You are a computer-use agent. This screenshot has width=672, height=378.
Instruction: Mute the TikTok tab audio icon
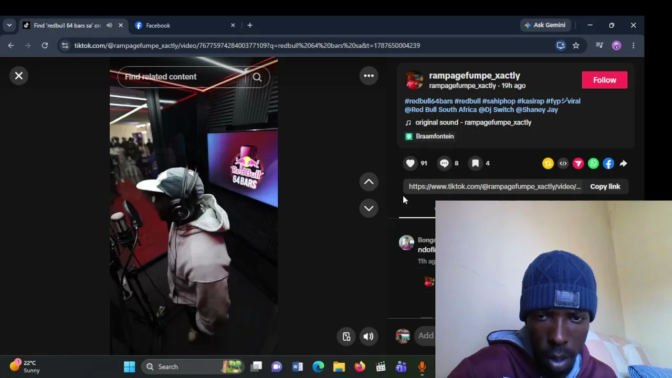pos(109,25)
